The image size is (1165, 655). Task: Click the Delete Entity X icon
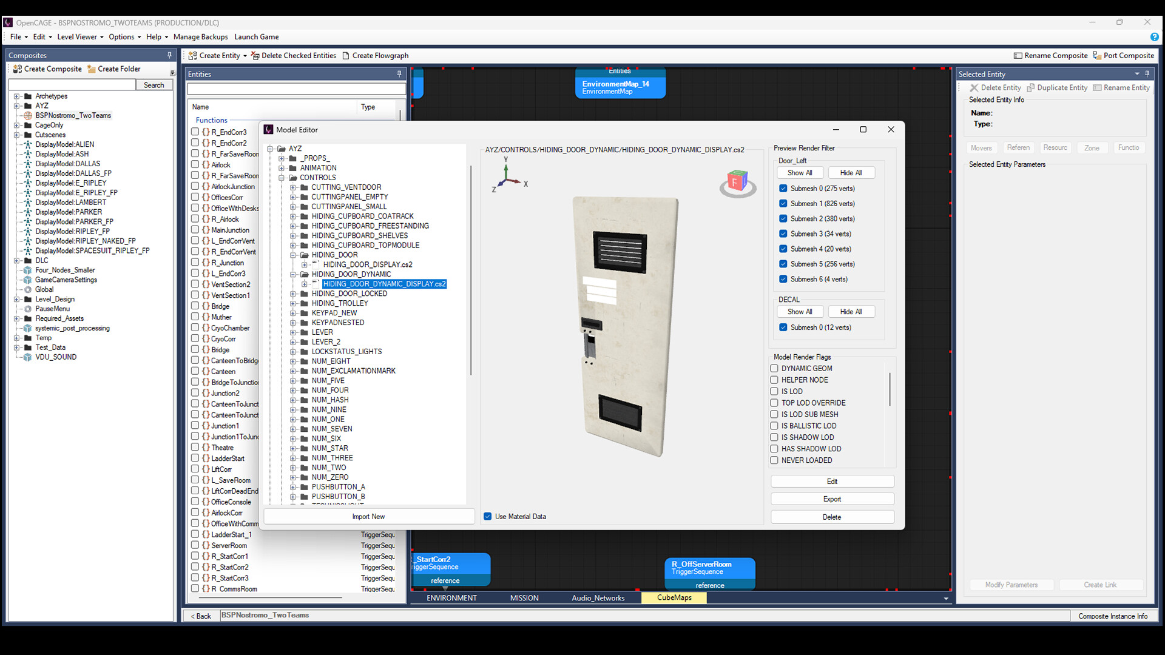(x=974, y=88)
